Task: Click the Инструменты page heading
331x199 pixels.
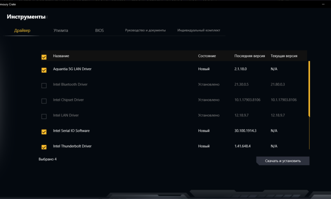Action: coord(26,17)
